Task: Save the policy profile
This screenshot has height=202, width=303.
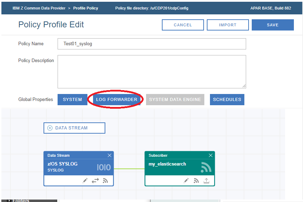Action: (273, 25)
